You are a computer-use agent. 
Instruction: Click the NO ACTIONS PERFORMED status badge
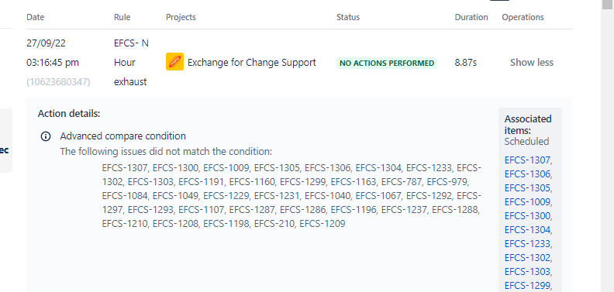point(387,63)
